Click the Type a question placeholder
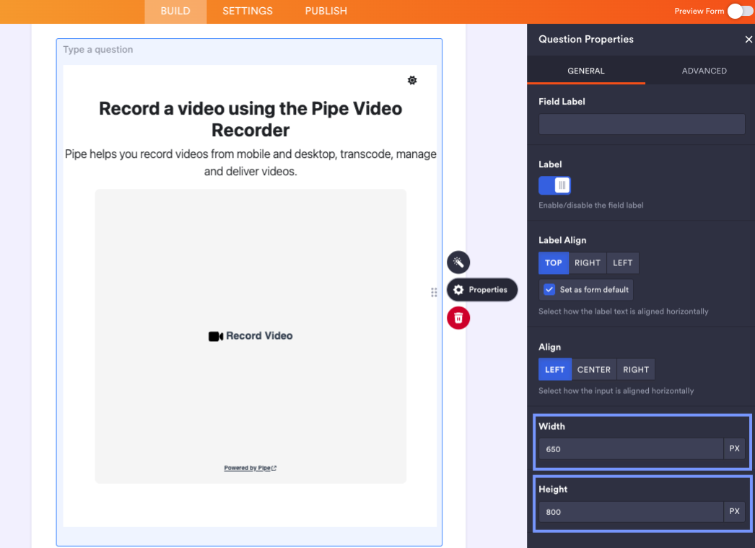The height and width of the screenshot is (548, 755). click(x=98, y=50)
